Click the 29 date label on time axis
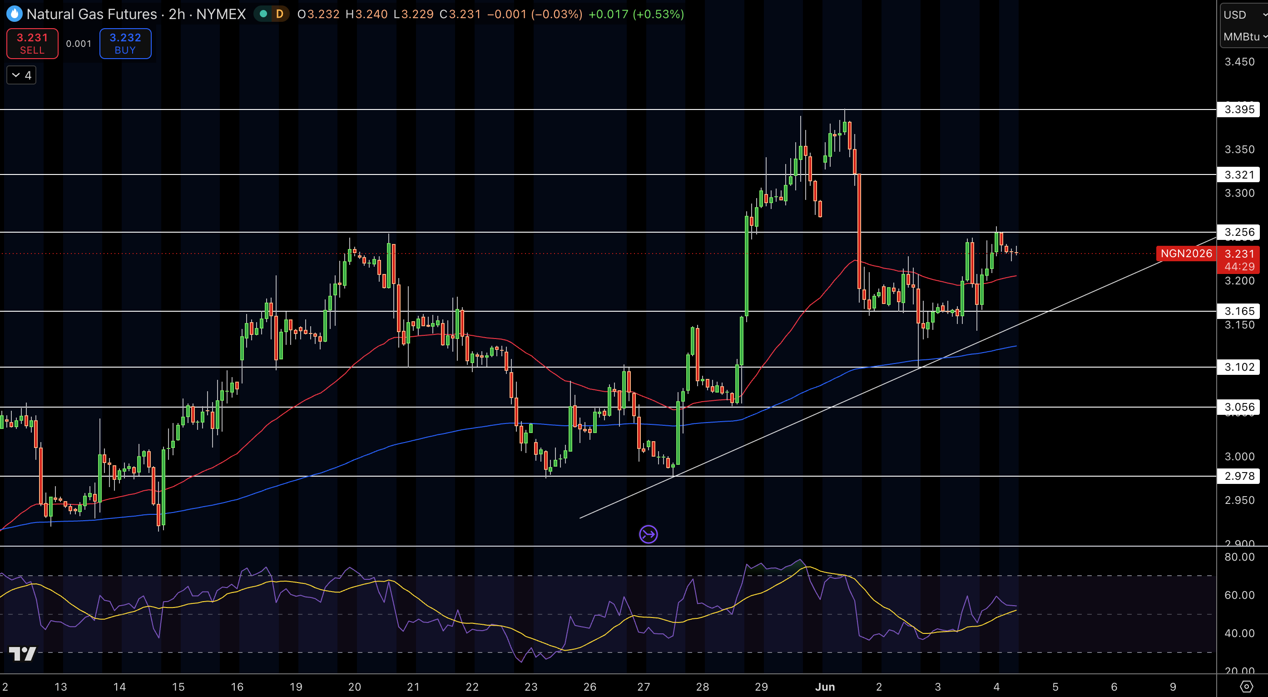Screen dimensions: 1268x697 click(761, 686)
